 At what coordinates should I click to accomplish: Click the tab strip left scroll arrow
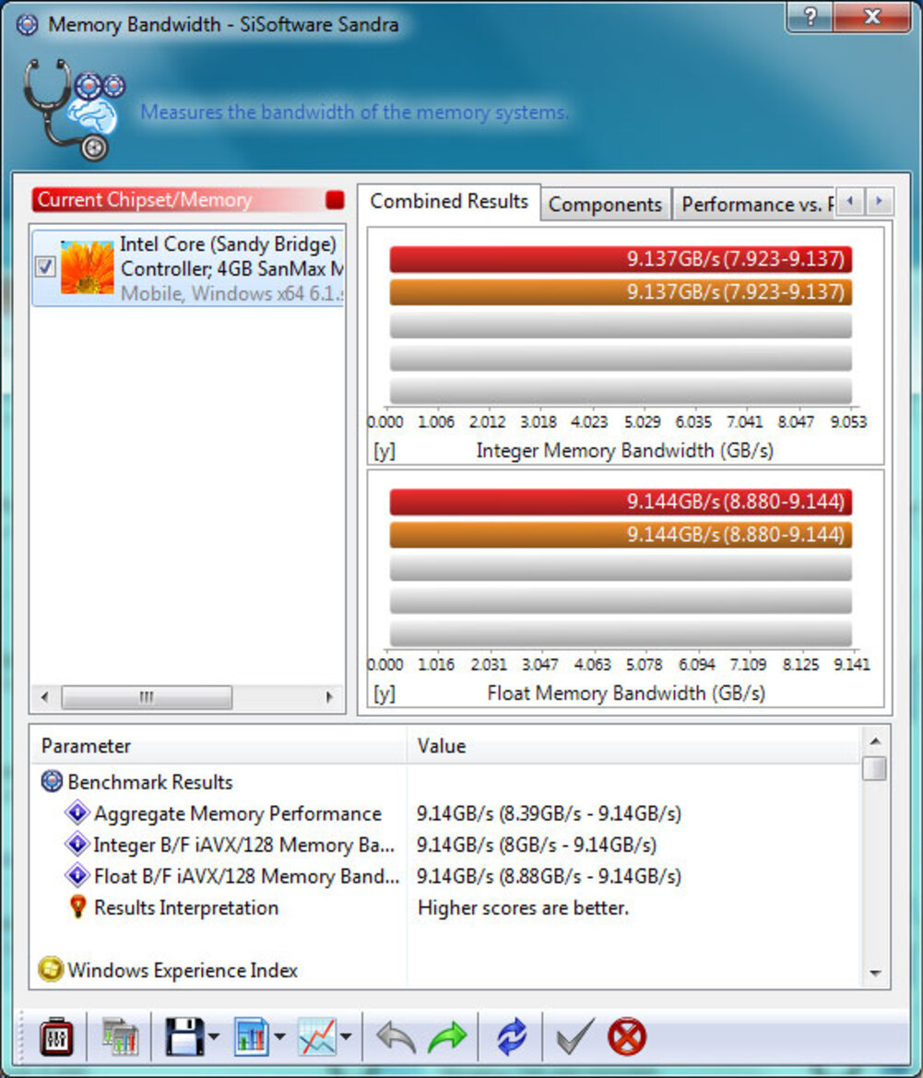850,201
